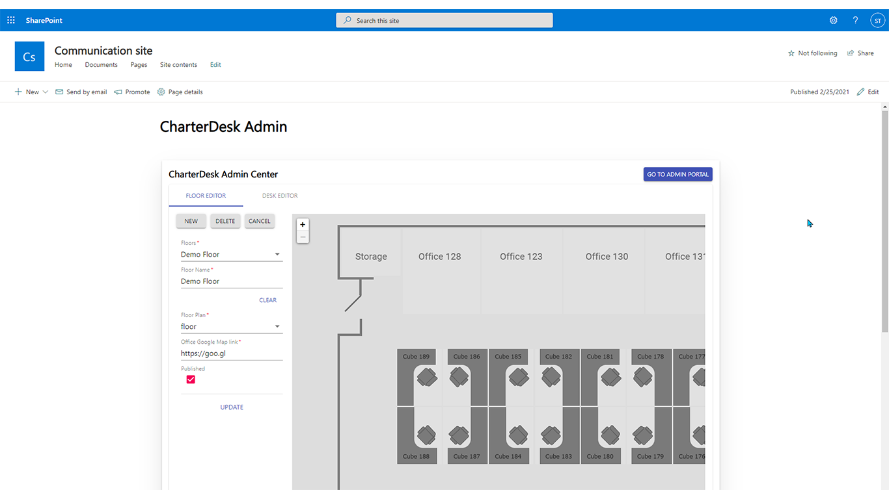
Task: Open Page details
Action: tap(180, 92)
